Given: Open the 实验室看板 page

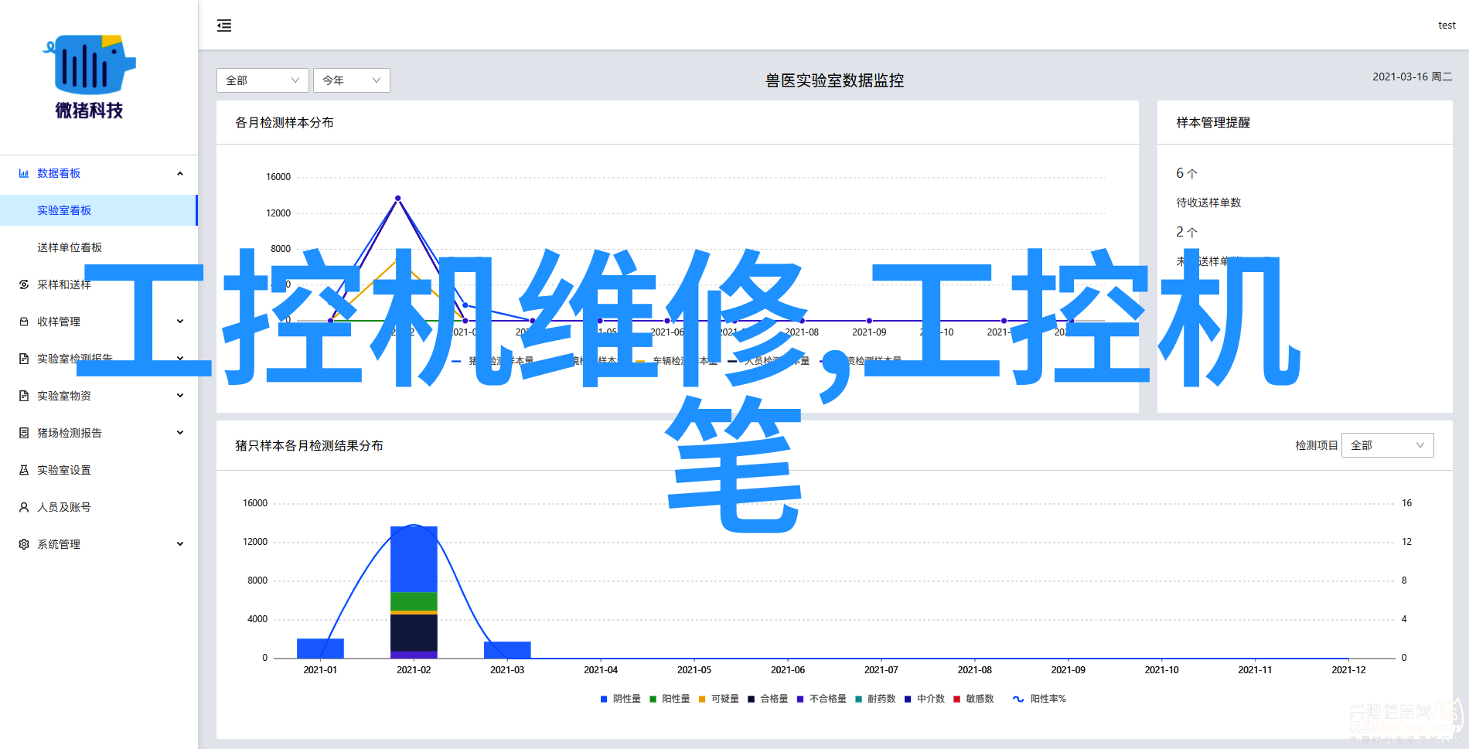Looking at the screenshot, I should [99, 210].
